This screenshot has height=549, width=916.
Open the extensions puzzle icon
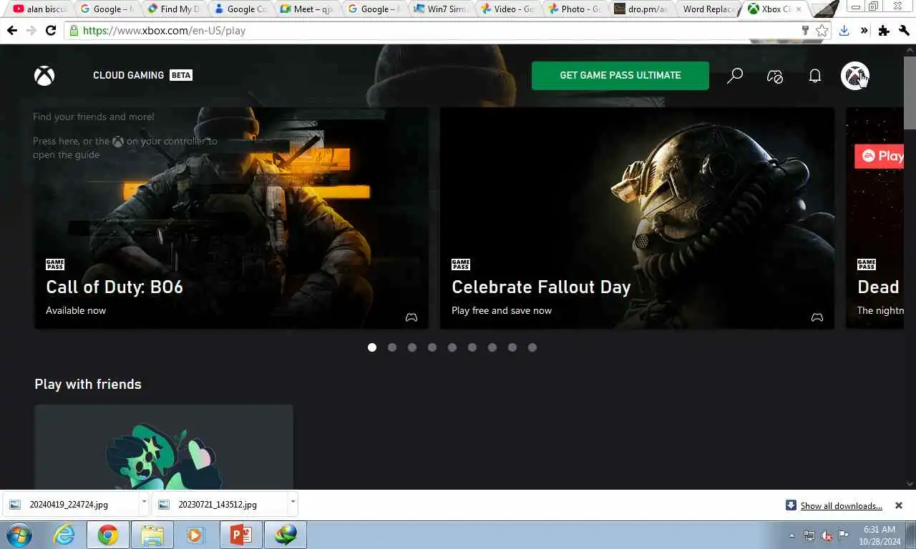[884, 31]
